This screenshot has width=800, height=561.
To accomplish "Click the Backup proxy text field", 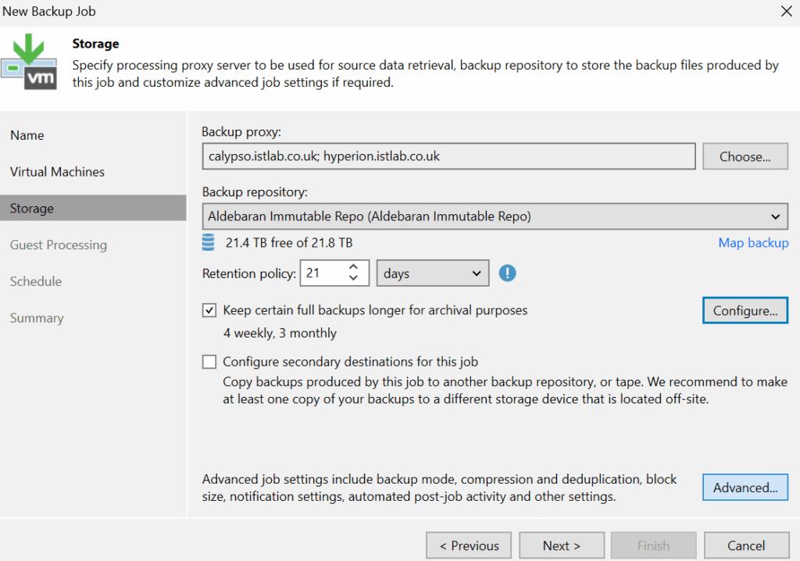I will pyautogui.click(x=448, y=156).
